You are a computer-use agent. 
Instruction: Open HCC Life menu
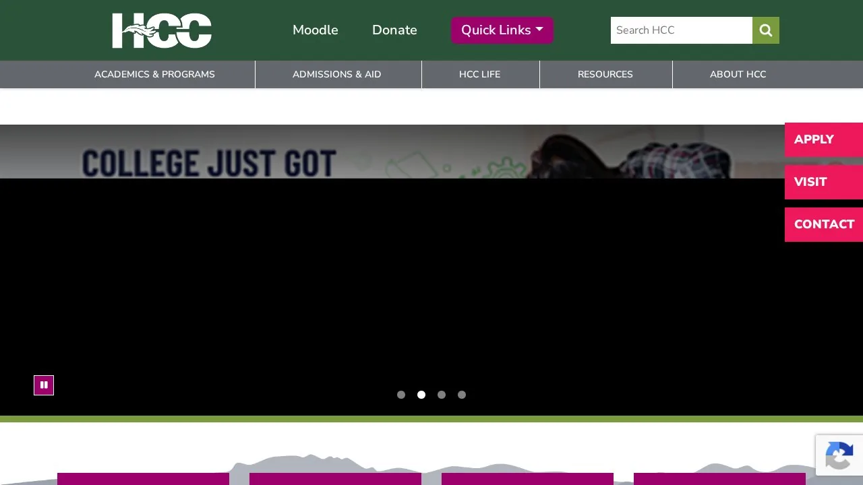click(x=480, y=74)
